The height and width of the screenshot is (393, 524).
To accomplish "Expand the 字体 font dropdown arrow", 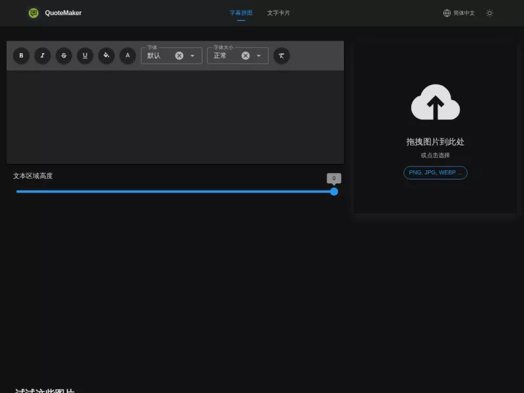I will 193,56.
